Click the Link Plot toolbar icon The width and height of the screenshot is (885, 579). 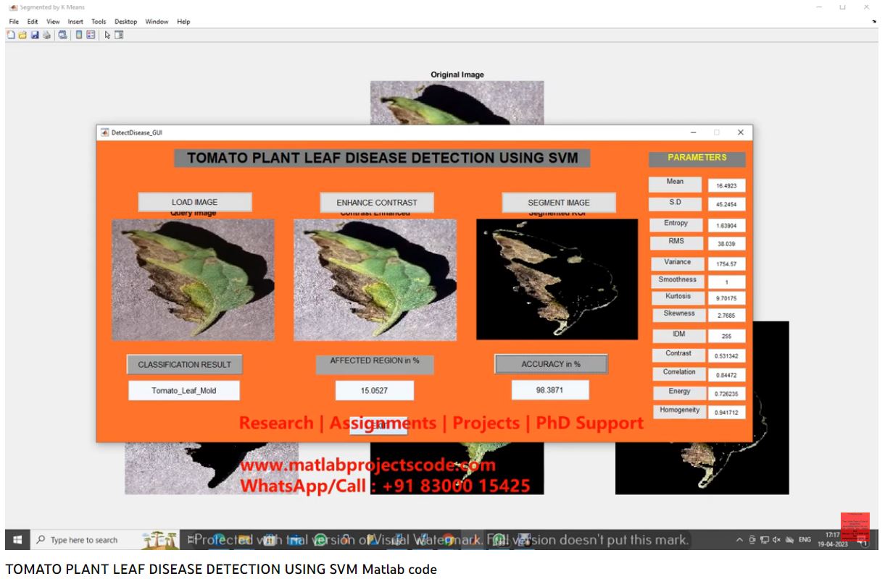(x=63, y=34)
